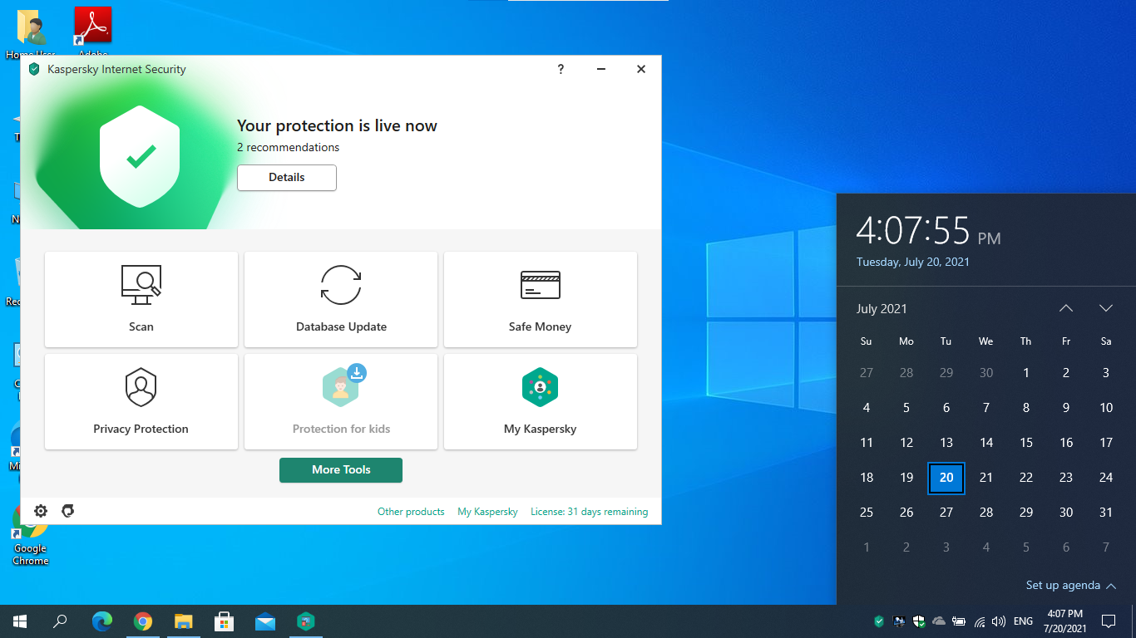Open the Wi-Fi network tray icon
1136x638 pixels.
pyautogui.click(x=980, y=621)
